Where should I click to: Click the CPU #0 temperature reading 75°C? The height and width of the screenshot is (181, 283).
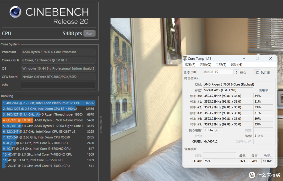pyautogui.click(x=220, y=161)
